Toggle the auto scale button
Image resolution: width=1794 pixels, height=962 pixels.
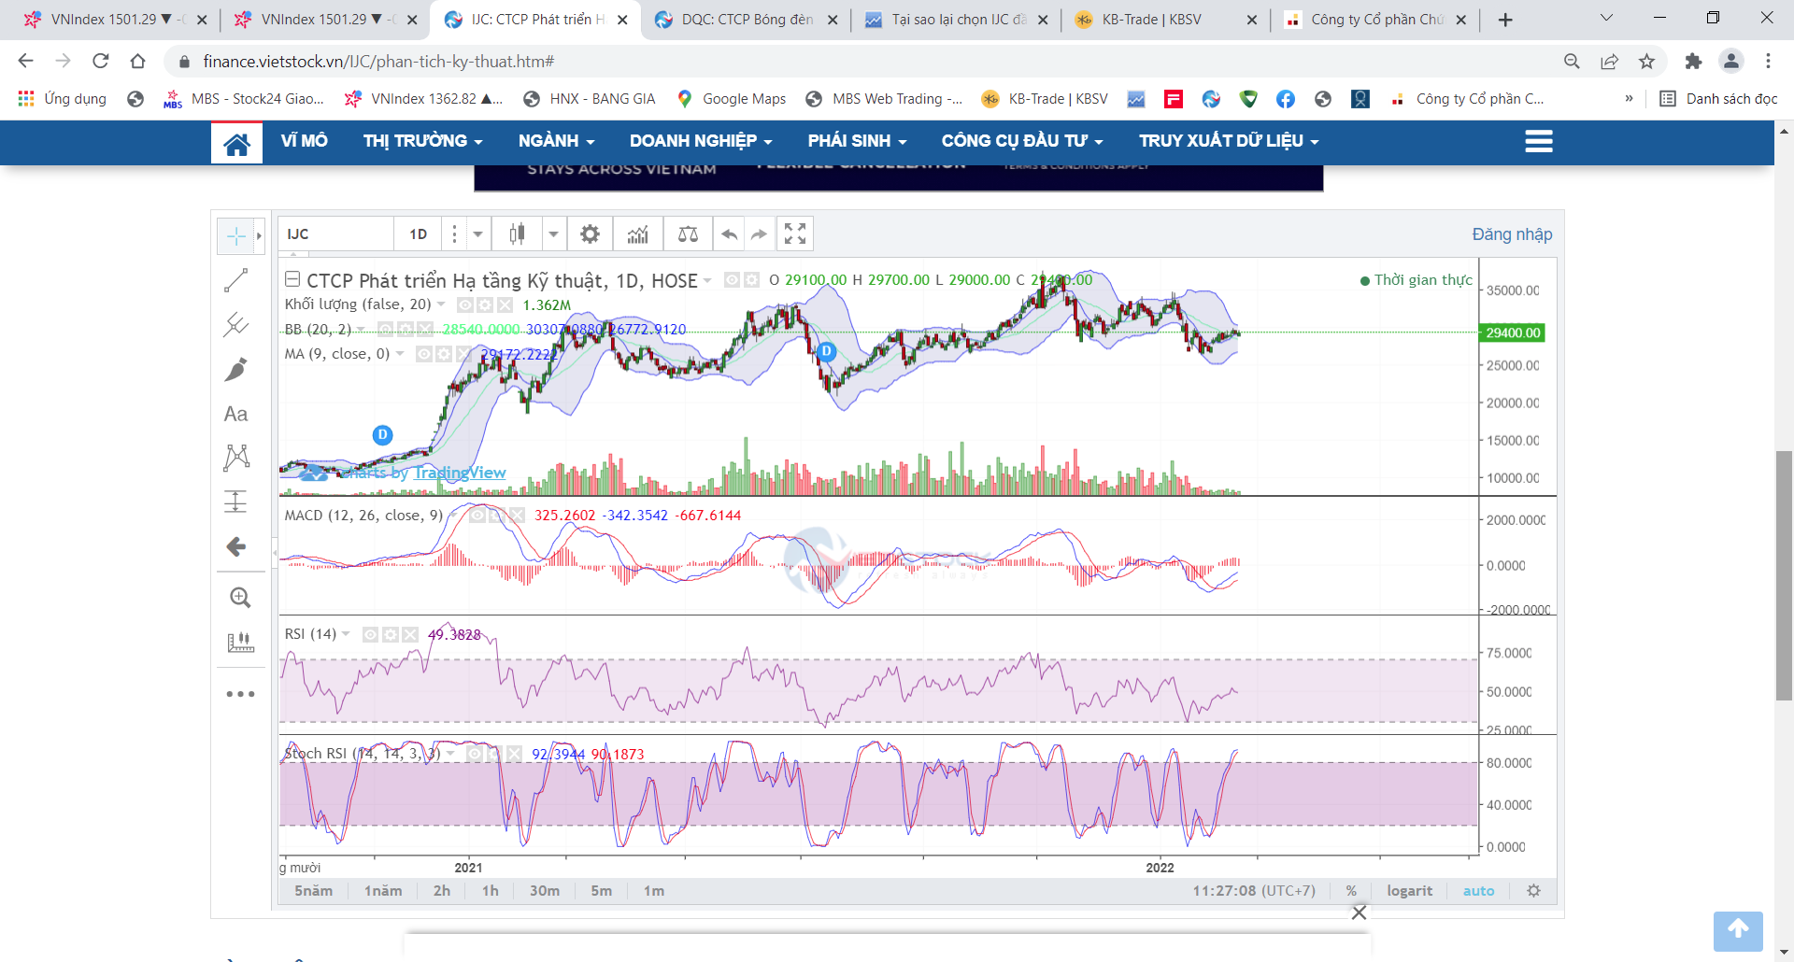click(1478, 891)
